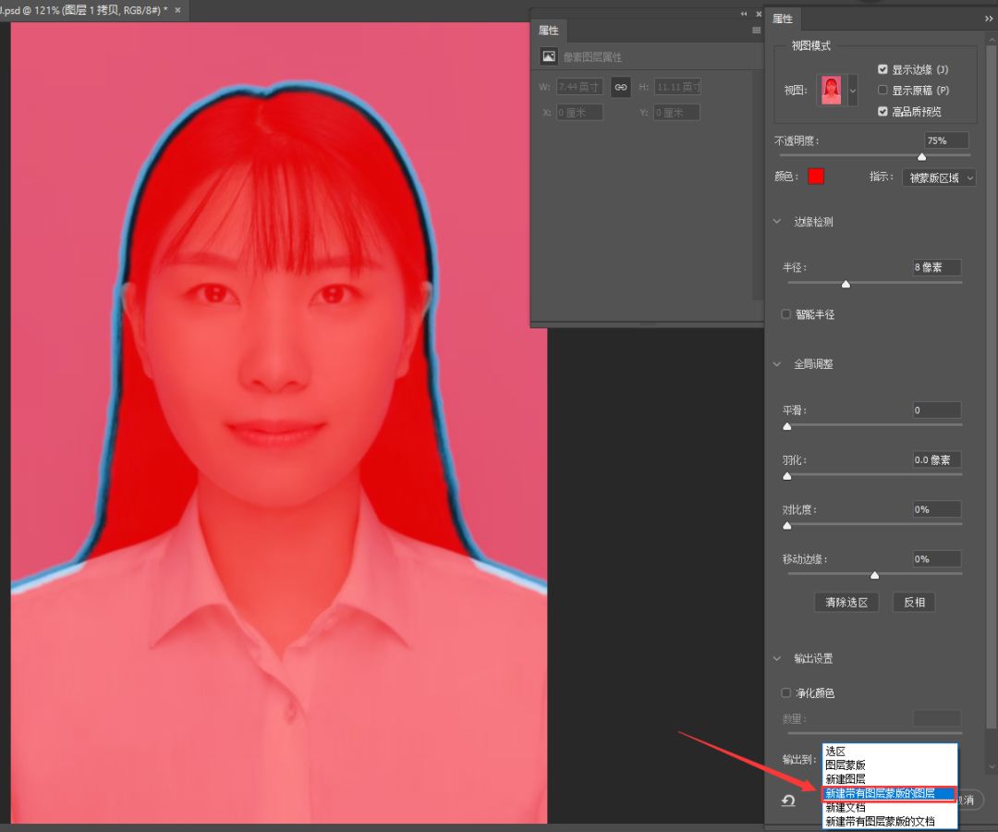Expand right panel options with >> icon

click(989, 18)
